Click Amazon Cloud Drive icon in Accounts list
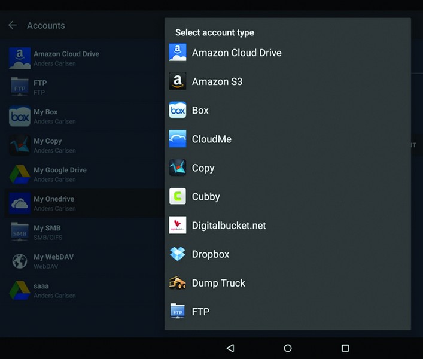 tap(20, 58)
